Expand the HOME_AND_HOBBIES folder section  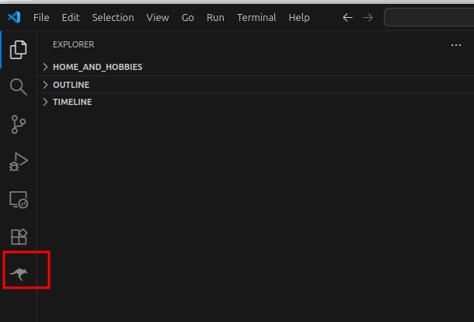[97, 67]
